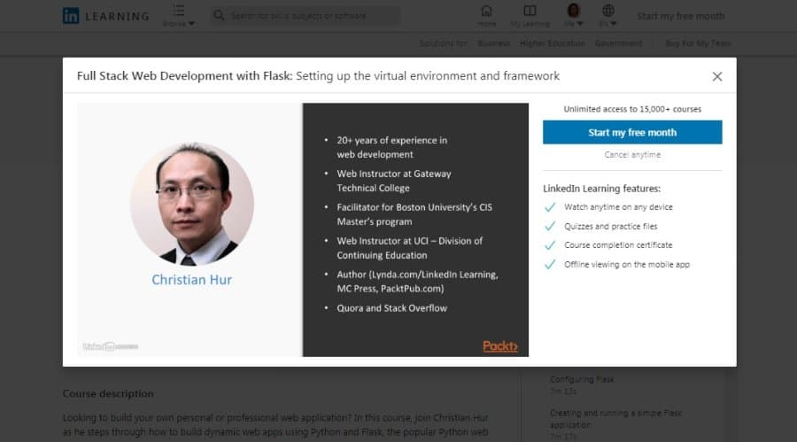Click '20+ years of experience' bullet

point(392,148)
